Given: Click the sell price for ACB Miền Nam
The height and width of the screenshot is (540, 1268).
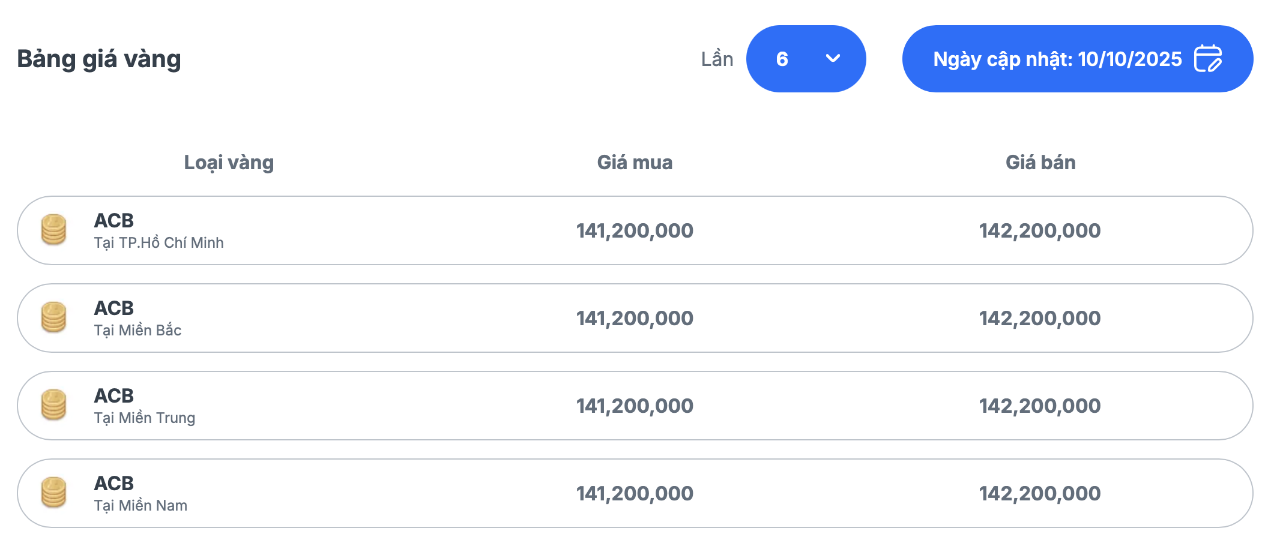Looking at the screenshot, I should pos(1040,494).
